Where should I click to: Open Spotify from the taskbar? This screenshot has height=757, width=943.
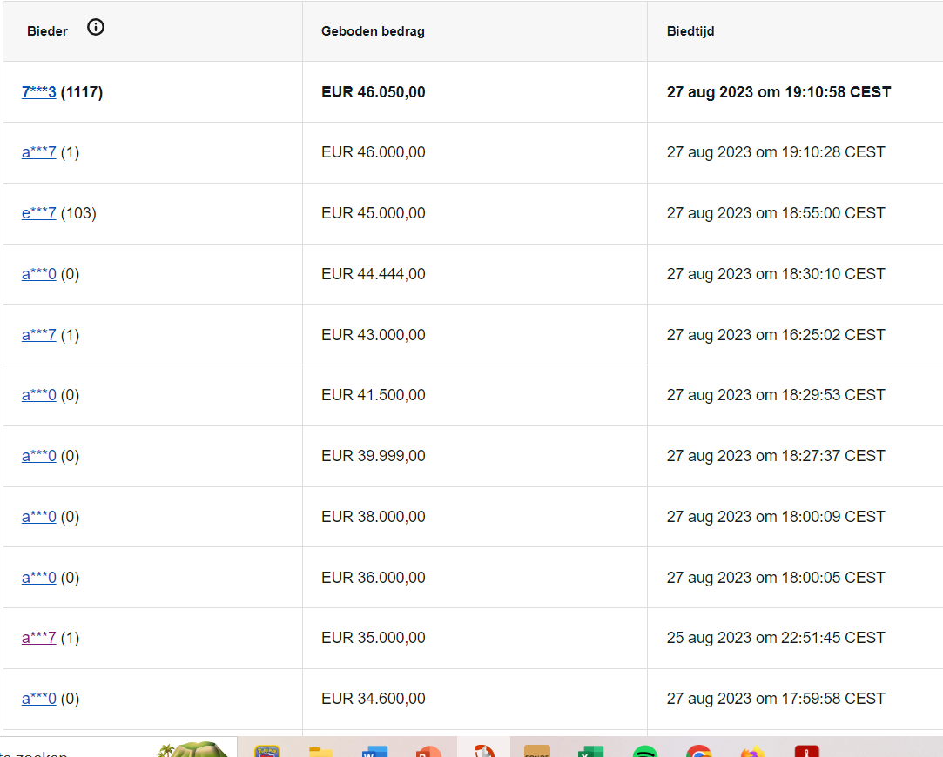click(644, 751)
